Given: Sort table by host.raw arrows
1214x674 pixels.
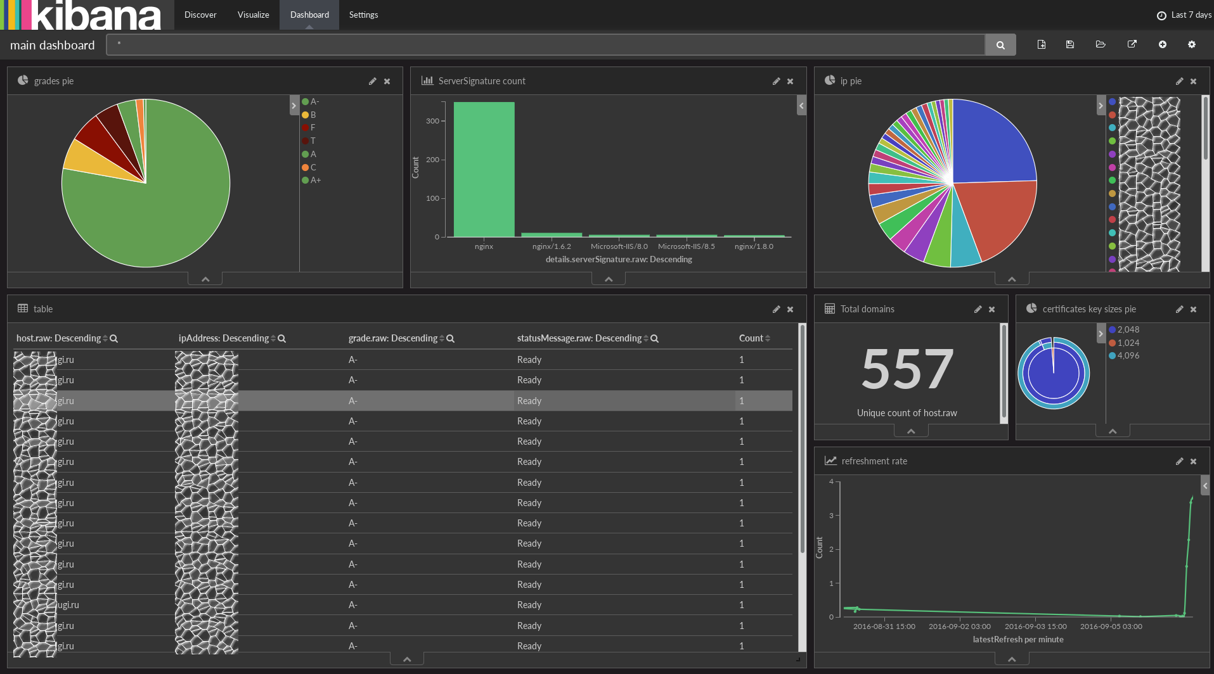Looking at the screenshot, I should (x=105, y=339).
